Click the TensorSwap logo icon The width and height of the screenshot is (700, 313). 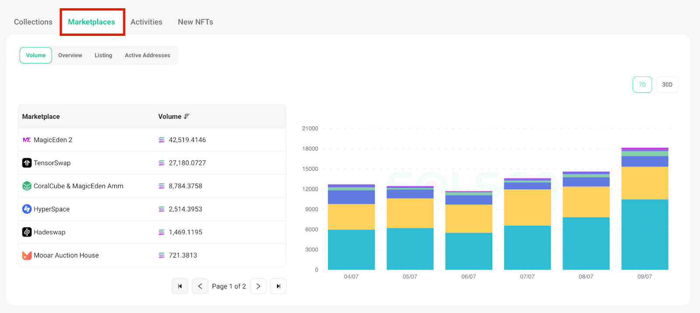point(27,163)
